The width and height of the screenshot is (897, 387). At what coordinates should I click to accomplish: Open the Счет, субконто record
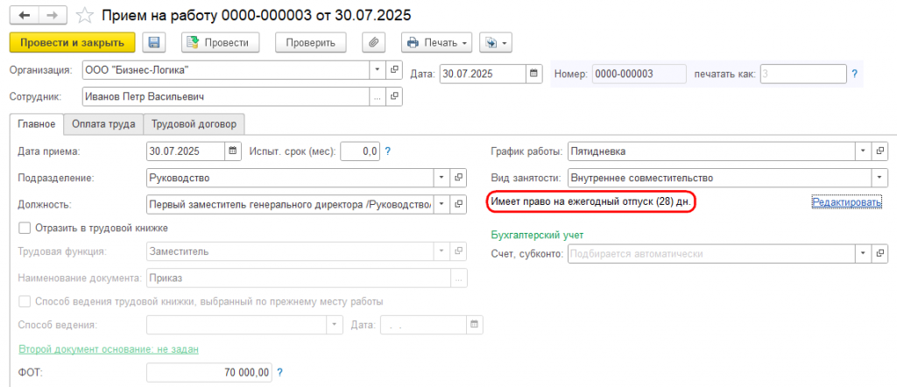879,253
